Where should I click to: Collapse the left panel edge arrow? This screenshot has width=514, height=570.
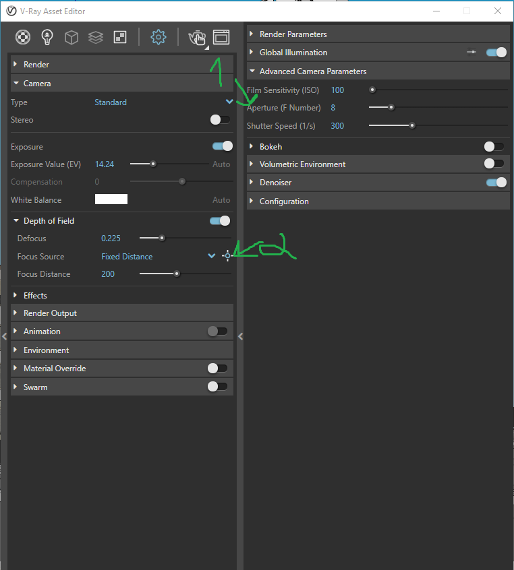(x=4, y=337)
